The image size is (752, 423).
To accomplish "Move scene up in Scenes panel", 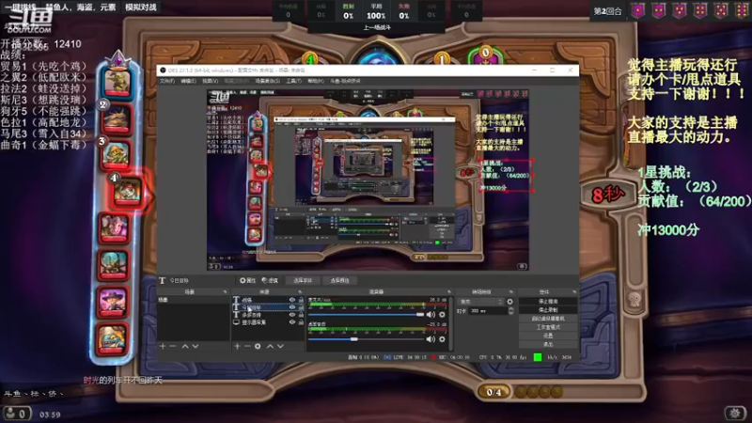I will pyautogui.click(x=185, y=346).
